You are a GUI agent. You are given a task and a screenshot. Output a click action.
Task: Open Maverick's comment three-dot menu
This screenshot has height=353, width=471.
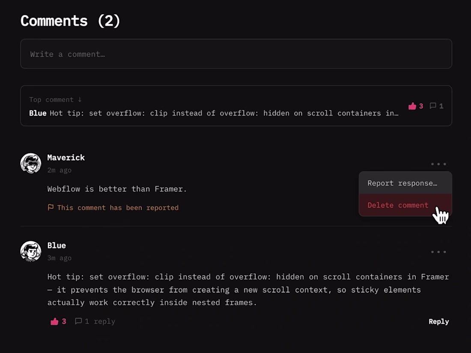(438, 164)
